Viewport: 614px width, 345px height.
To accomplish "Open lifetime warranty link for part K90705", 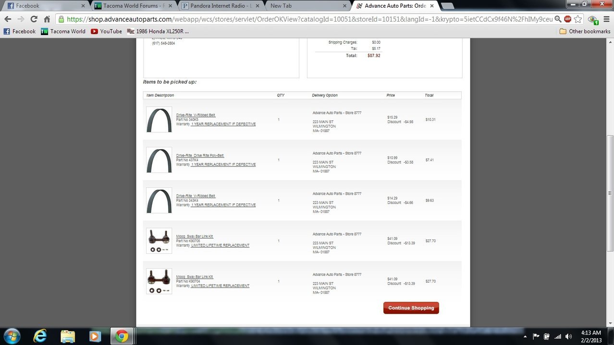I will (x=221, y=245).
